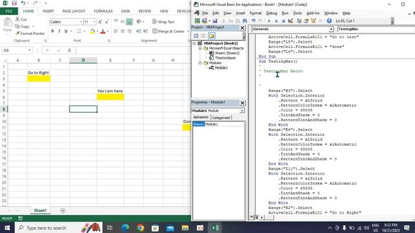This screenshot has width=415, height=233.
Task: Open the Tools menu in VBA editor
Action: (297, 13)
